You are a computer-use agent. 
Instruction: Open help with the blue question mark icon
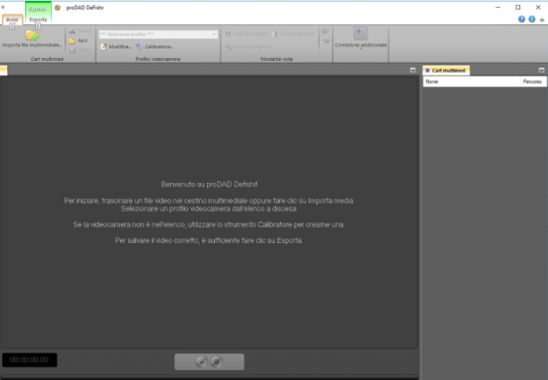521,19
